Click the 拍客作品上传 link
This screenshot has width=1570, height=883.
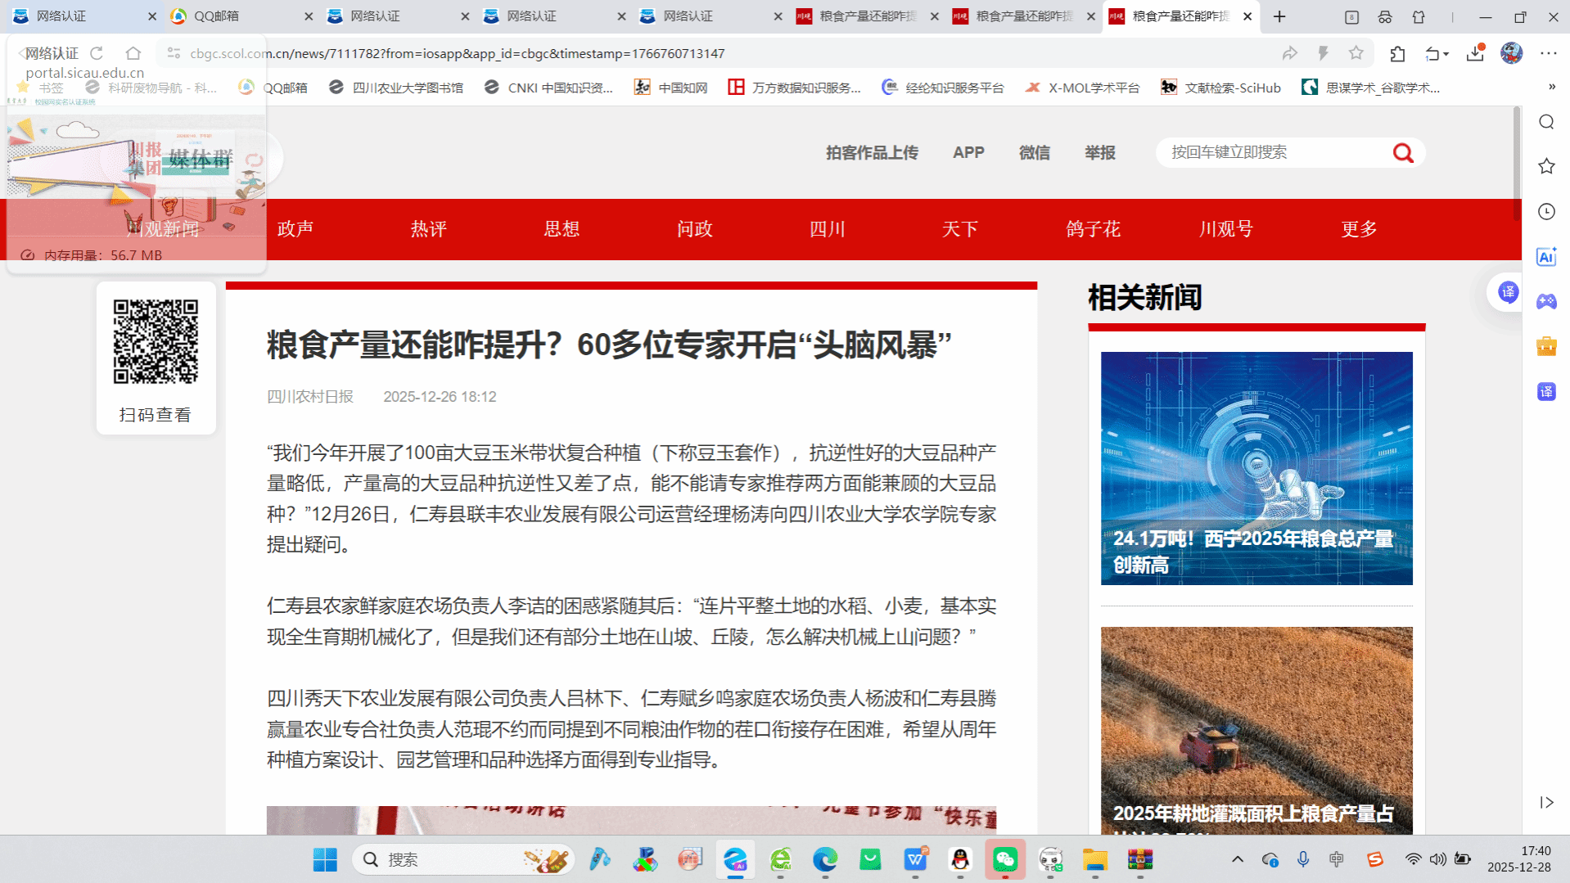(872, 153)
